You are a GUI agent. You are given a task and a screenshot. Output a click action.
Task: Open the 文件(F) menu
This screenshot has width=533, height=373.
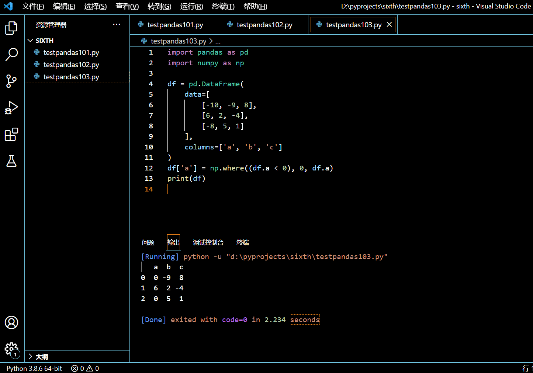tap(33, 6)
